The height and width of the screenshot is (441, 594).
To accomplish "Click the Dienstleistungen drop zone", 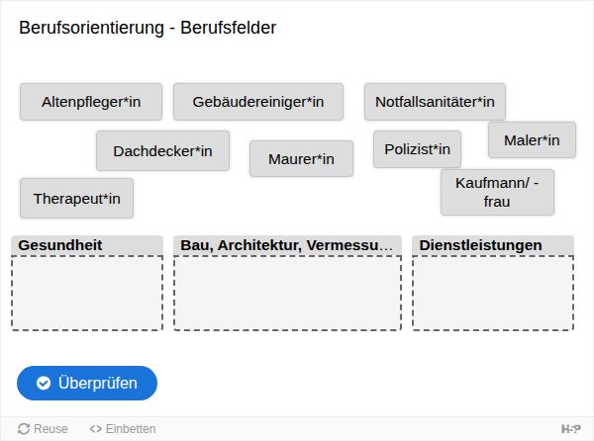I will tap(493, 293).
